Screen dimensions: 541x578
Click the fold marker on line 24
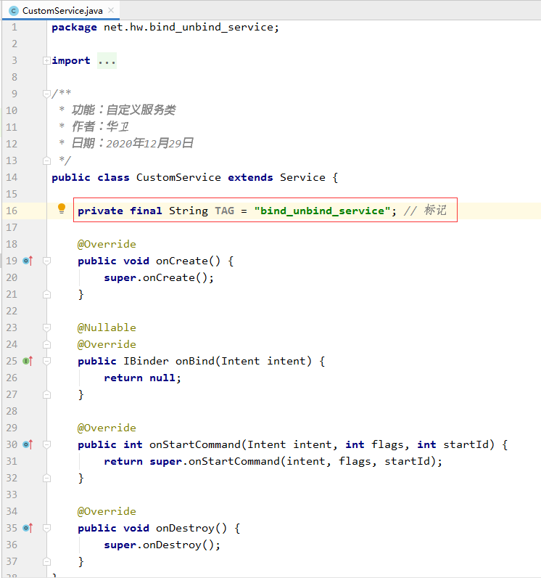(x=46, y=345)
